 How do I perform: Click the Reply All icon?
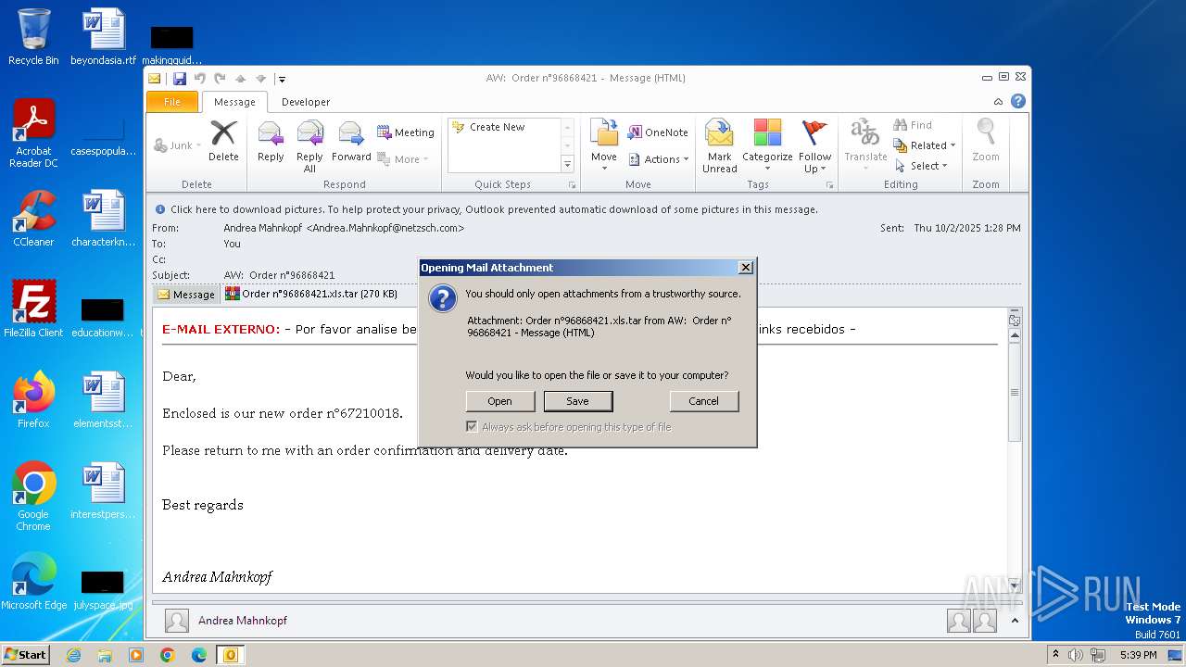[x=309, y=146]
